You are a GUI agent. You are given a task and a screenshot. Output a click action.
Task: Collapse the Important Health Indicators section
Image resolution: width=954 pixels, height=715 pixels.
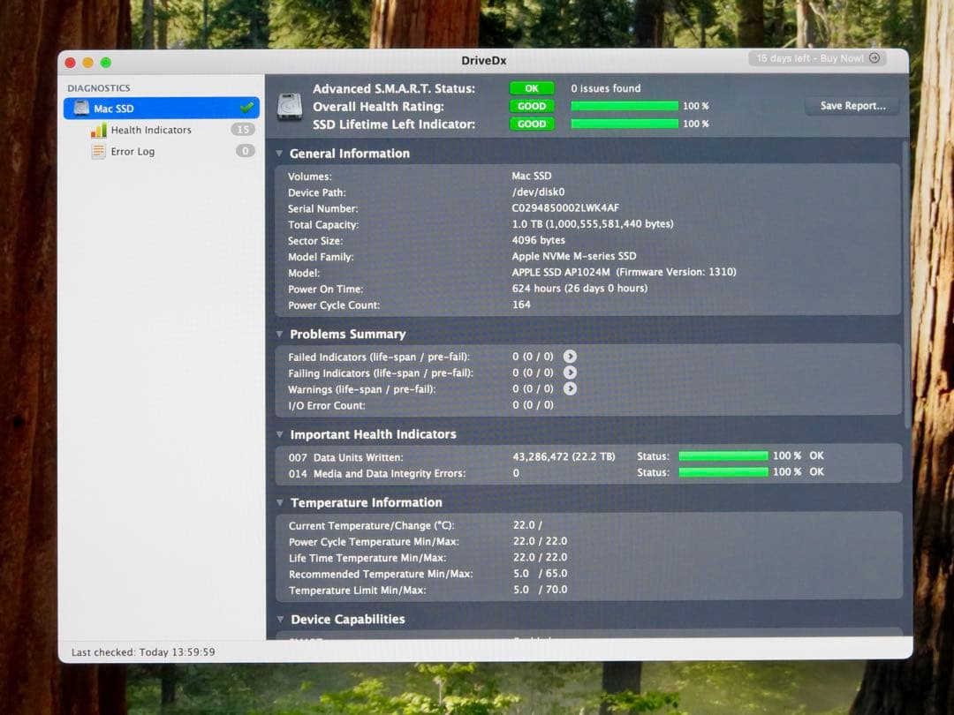point(280,434)
